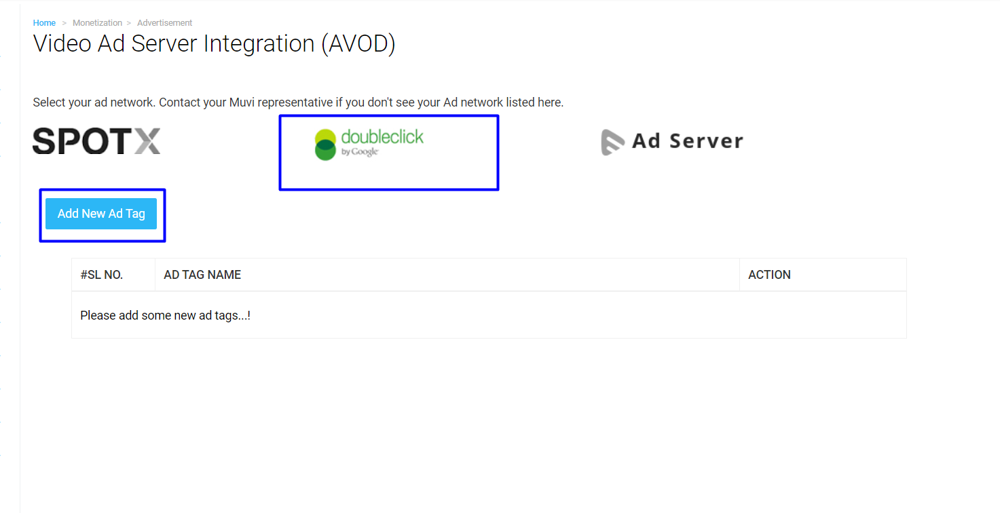Go to Home breadcrumb link
Screen dimensions: 1000x513
pos(44,23)
